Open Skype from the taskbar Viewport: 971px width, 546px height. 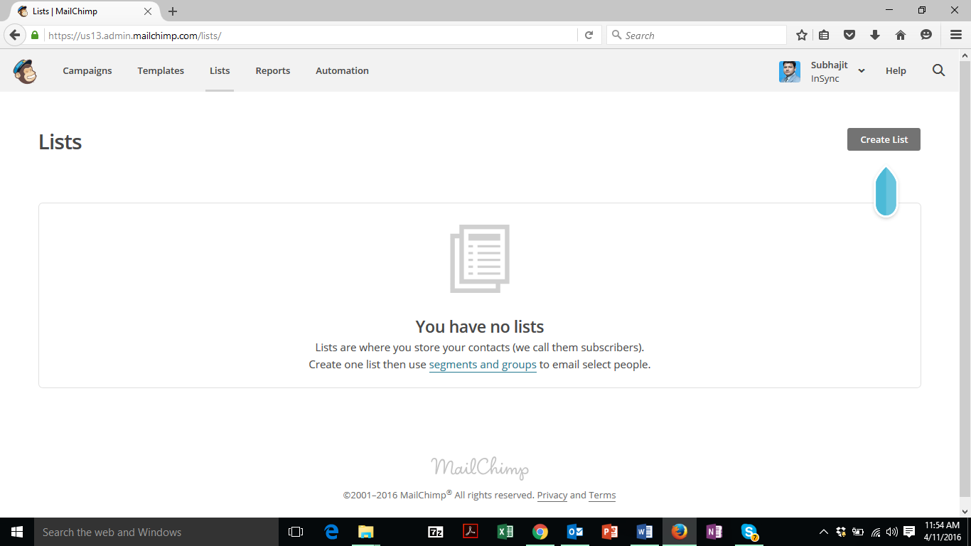[749, 532]
